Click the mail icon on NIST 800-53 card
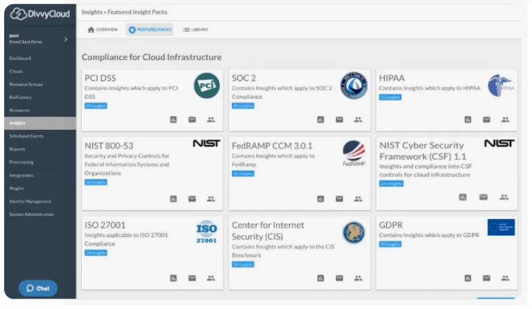This screenshot has height=309, width=532. 192,198
